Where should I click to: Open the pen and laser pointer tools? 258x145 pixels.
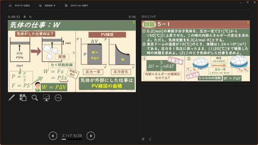point(12,97)
